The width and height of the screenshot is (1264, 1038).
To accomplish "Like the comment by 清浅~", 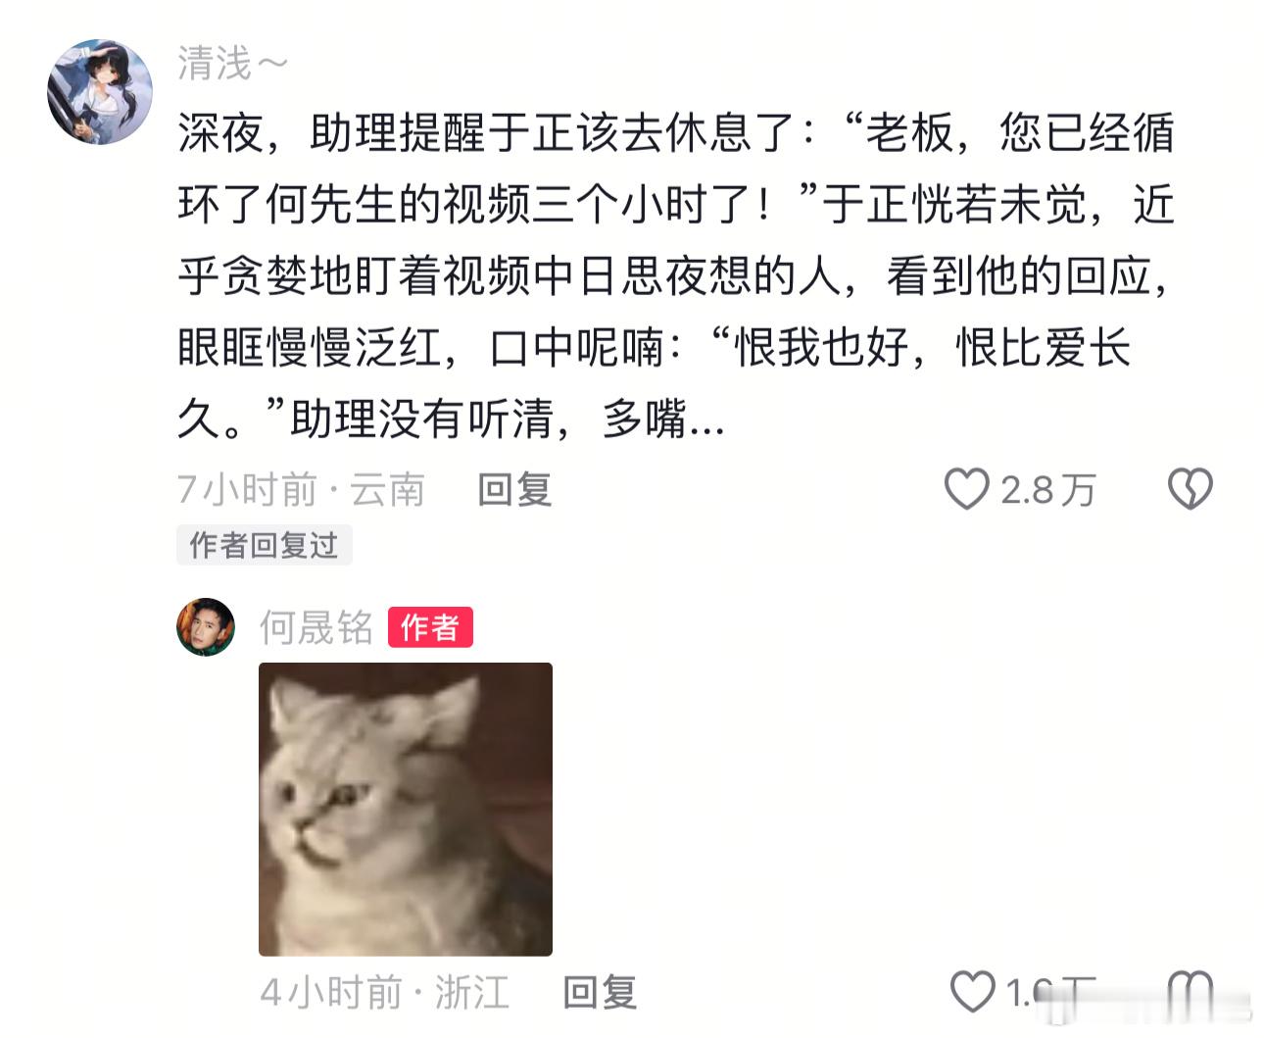I will tap(966, 488).
